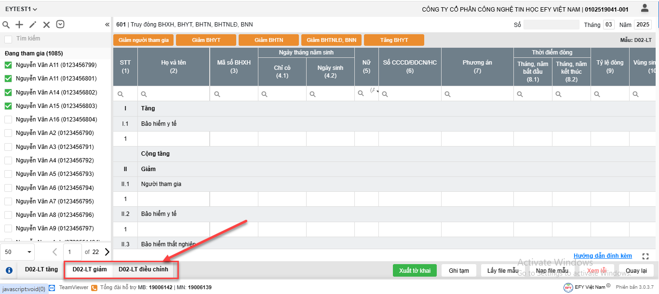Click the blue info icon

pyautogui.click(x=9, y=270)
